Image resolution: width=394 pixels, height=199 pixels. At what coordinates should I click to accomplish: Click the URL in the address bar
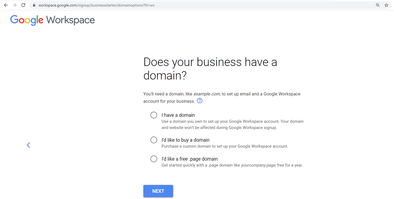tap(96, 5)
